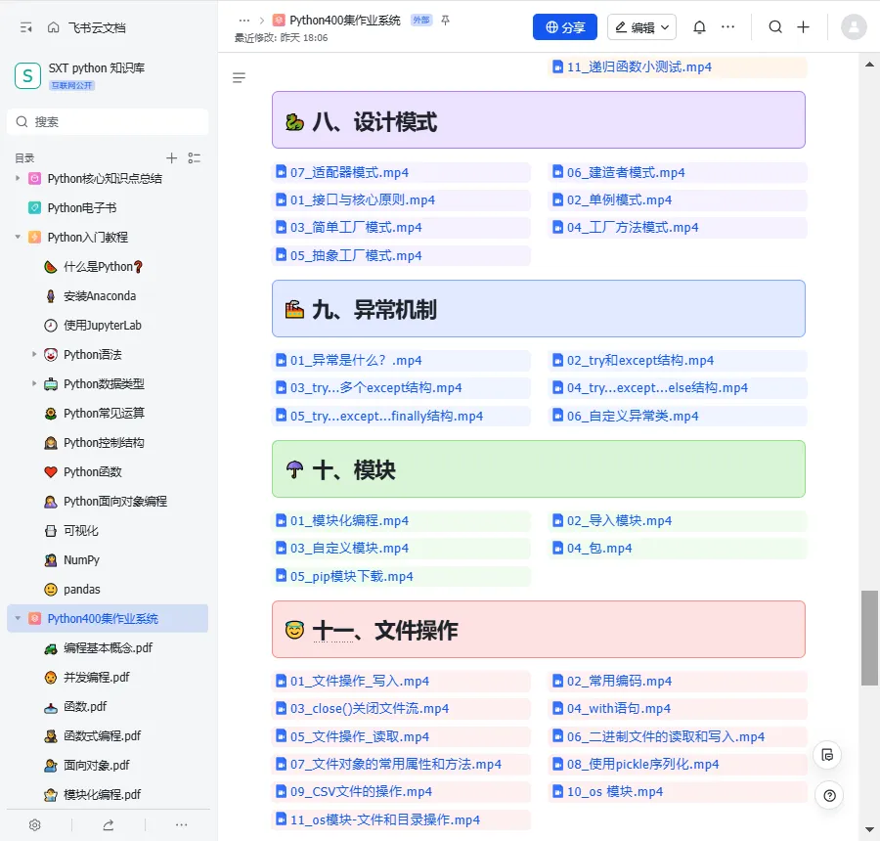The image size is (880, 841).
Task: Open sidebar settings gear icon
Action: [35, 824]
